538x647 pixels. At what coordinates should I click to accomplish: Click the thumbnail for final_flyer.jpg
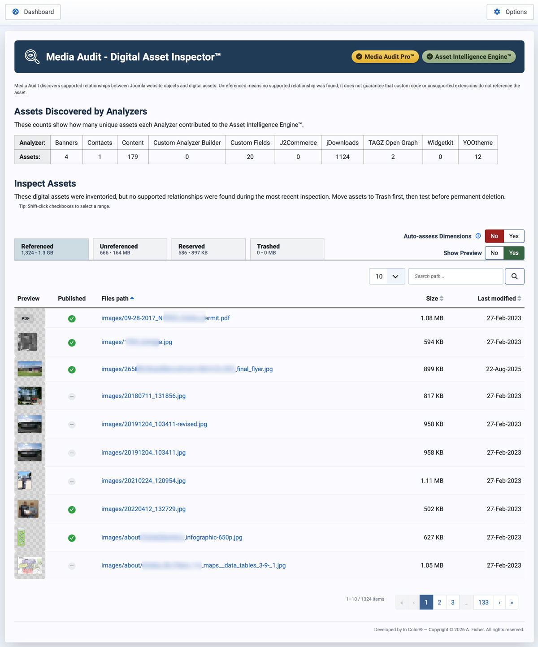(x=30, y=369)
